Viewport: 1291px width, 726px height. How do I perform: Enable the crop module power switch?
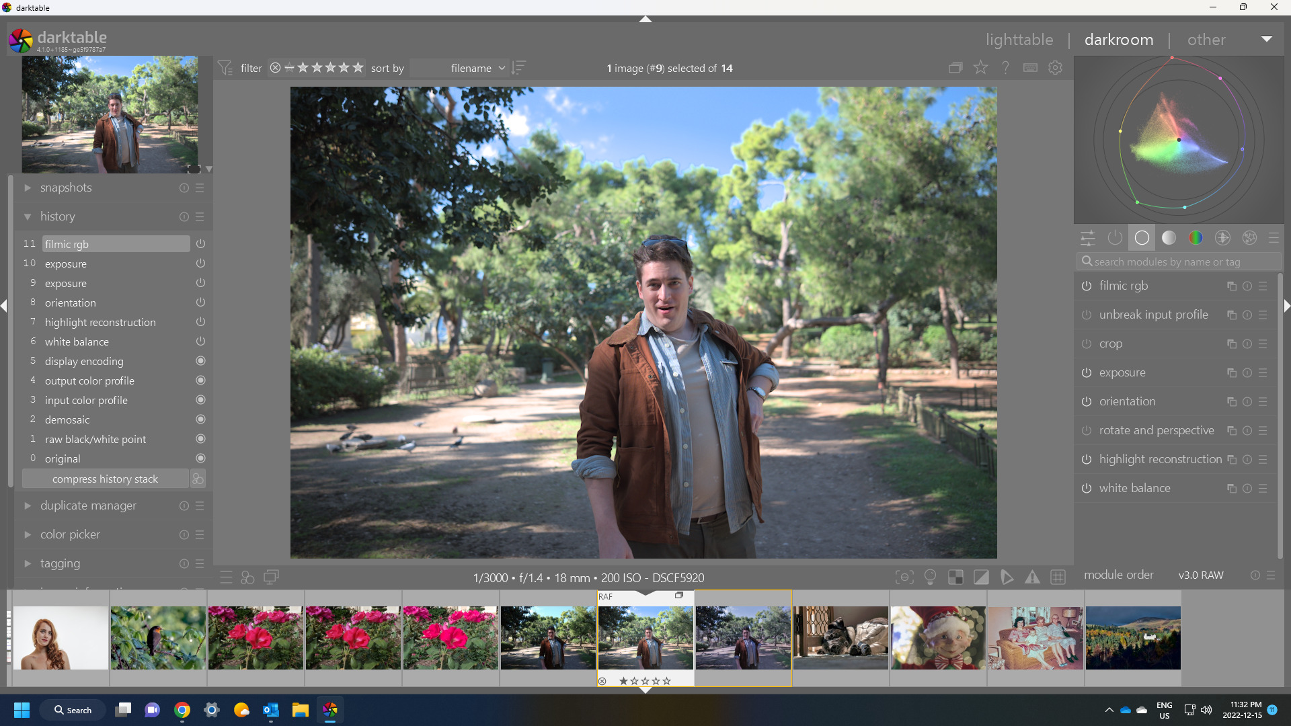pos(1087,344)
